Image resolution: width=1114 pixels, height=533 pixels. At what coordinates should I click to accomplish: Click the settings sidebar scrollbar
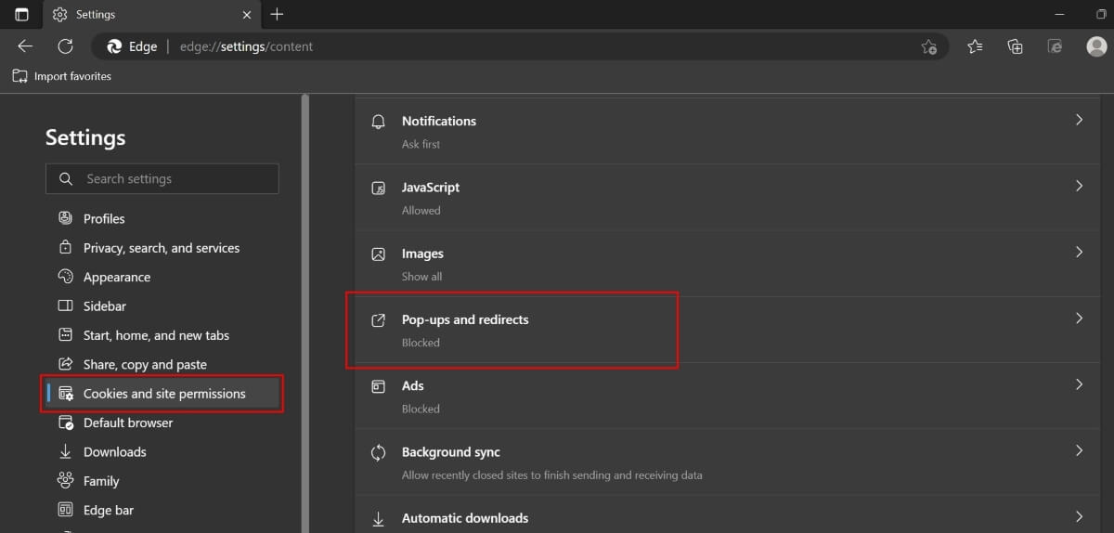click(x=305, y=313)
